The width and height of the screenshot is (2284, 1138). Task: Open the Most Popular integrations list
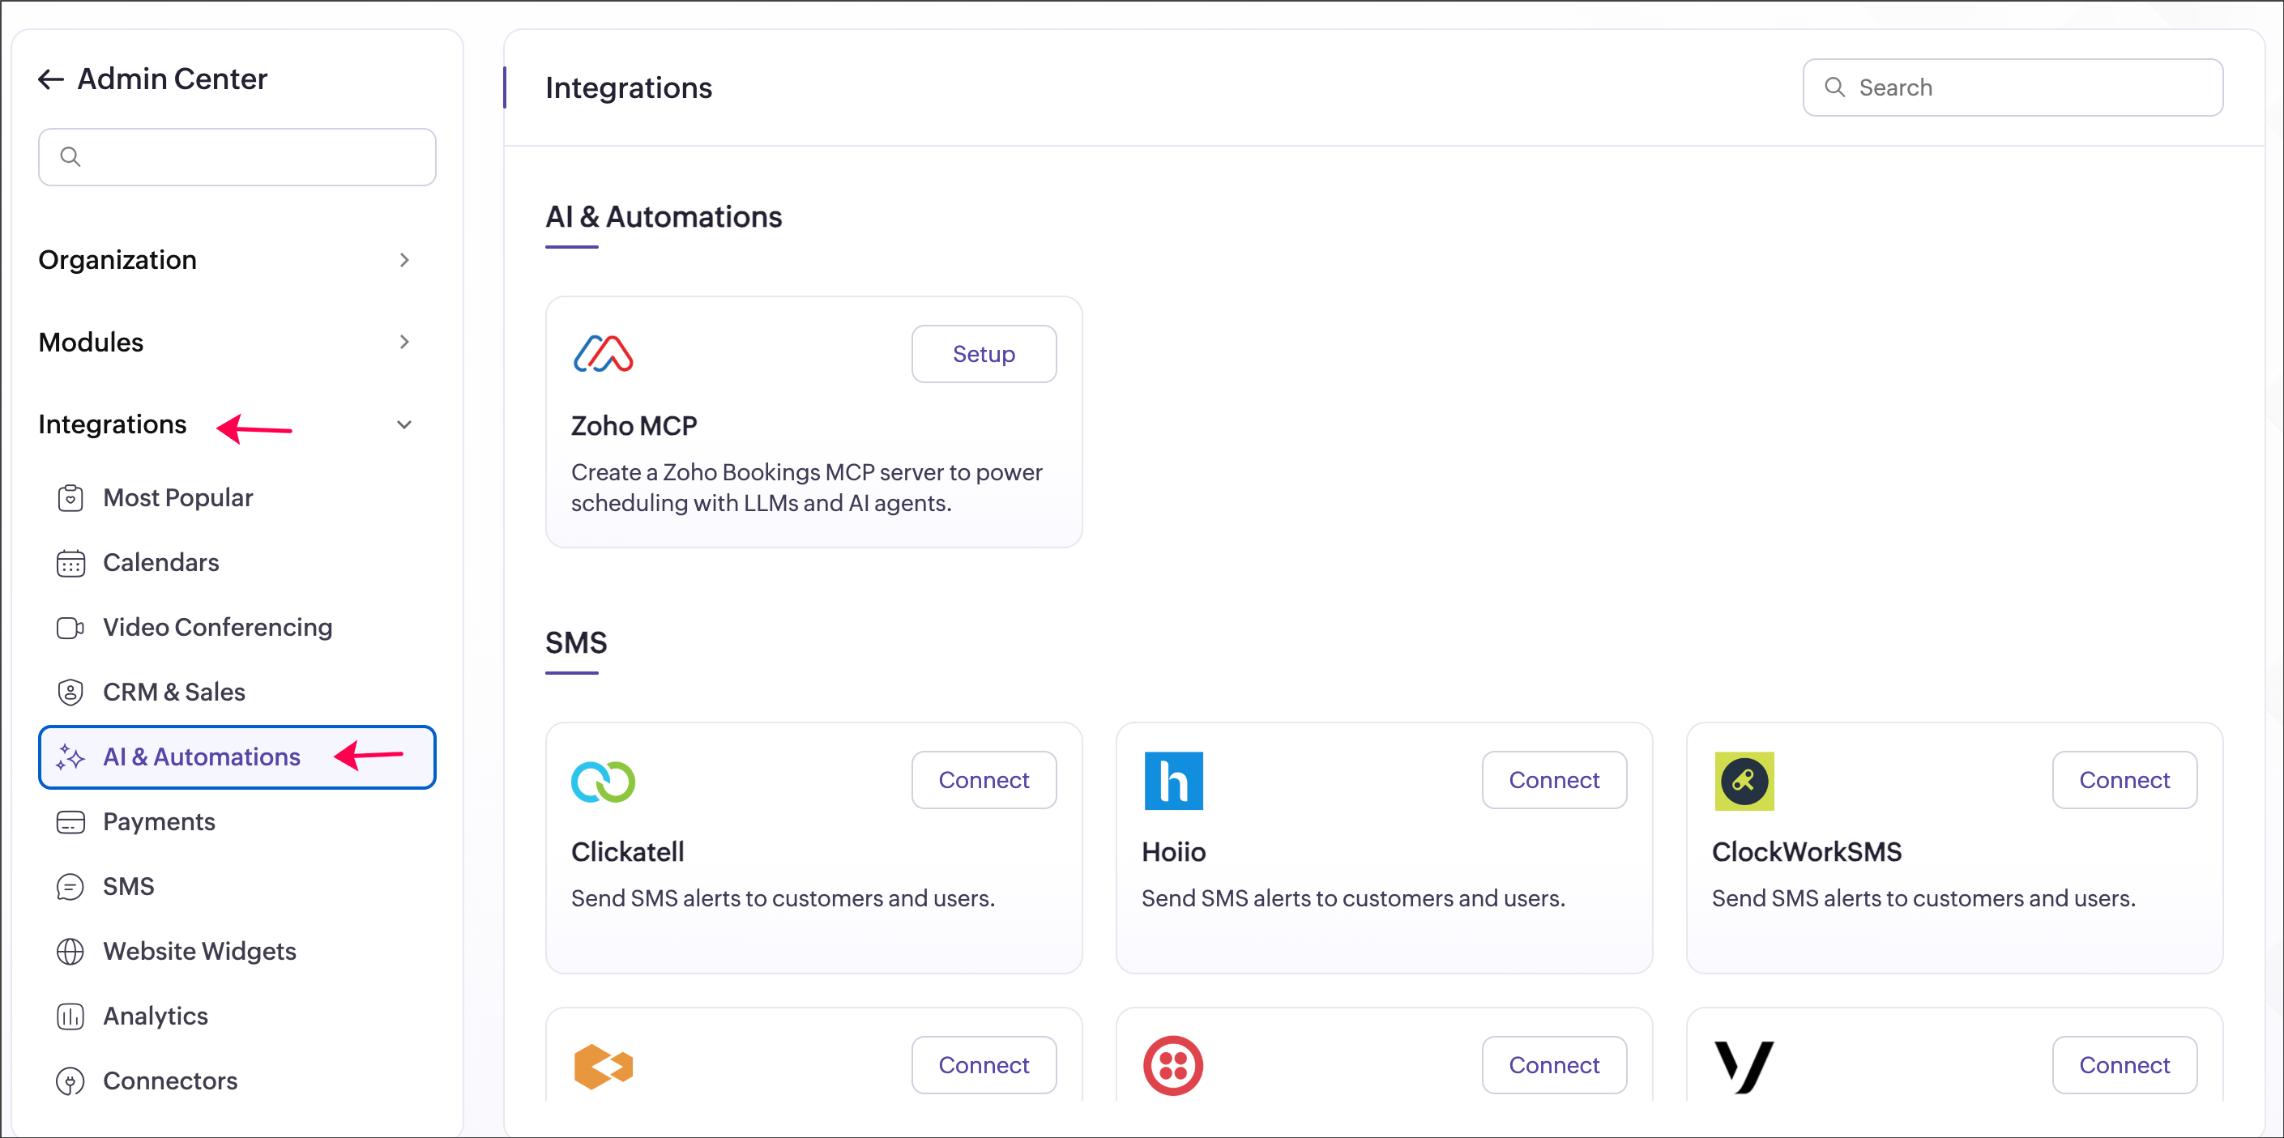(177, 498)
